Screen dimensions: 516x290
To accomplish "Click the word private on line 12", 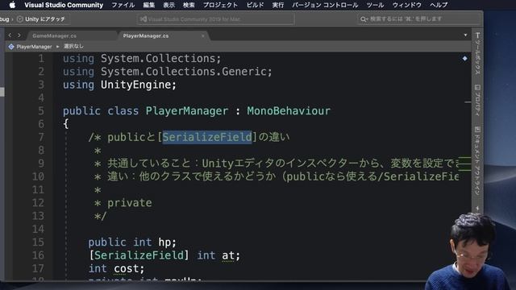I will [130, 203].
